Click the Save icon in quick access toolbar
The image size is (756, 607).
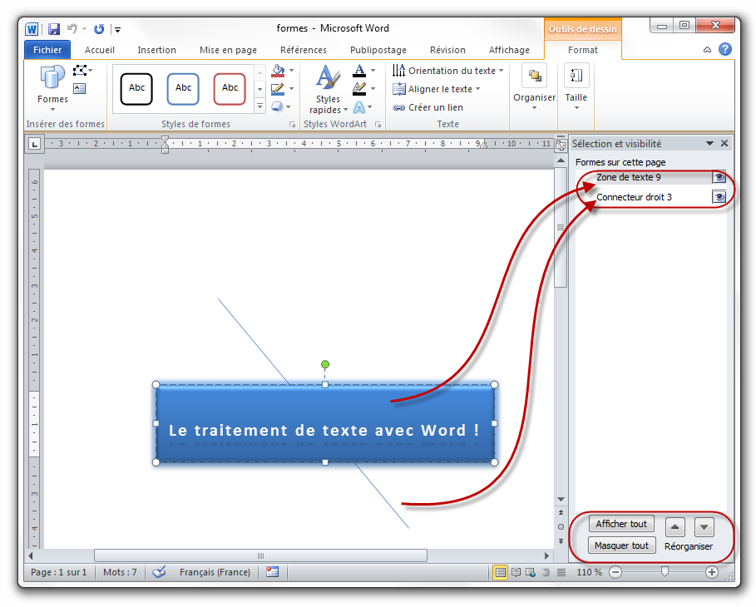pos(54,29)
